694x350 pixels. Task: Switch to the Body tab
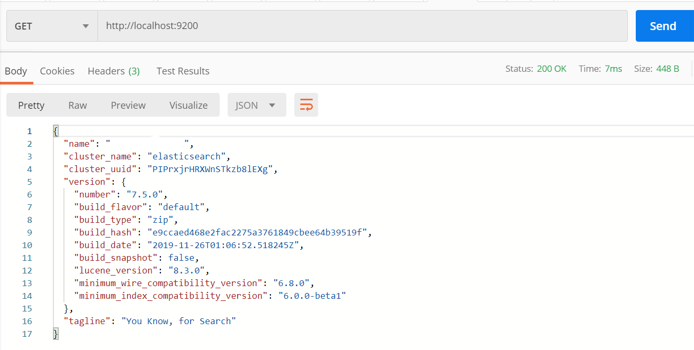click(16, 71)
